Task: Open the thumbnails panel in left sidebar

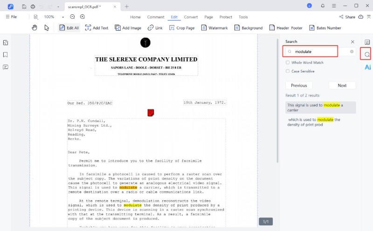Action: 6,42
